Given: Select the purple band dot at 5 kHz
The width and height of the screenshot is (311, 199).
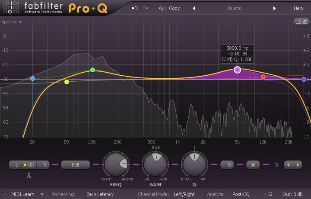Looking at the screenshot, I should 237,70.
